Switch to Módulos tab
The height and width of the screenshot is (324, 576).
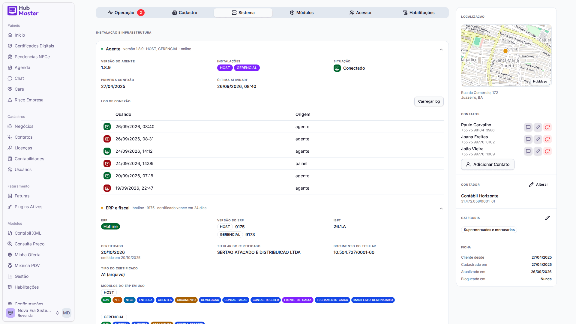[x=301, y=13]
